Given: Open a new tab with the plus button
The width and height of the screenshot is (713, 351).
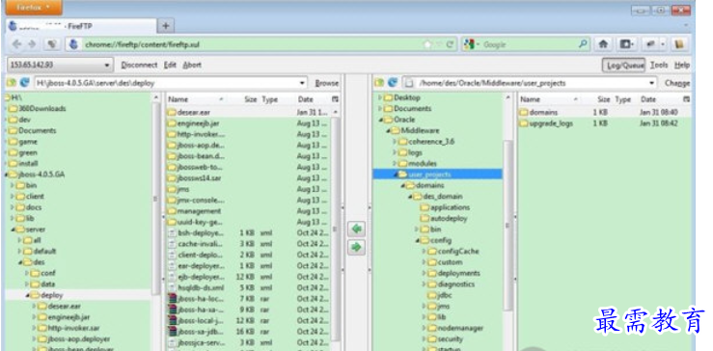Looking at the screenshot, I should tap(166, 26).
